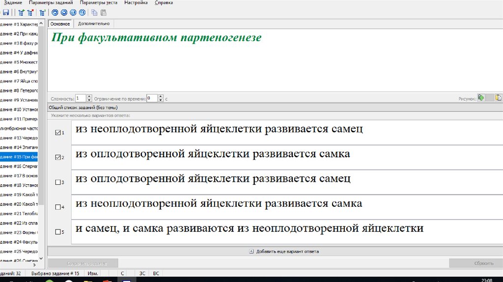Click the add task icon with green plus

pyautogui.click(x=22, y=13)
